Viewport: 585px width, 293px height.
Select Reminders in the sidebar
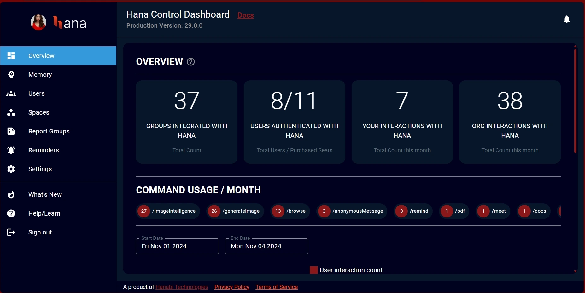tap(58, 150)
